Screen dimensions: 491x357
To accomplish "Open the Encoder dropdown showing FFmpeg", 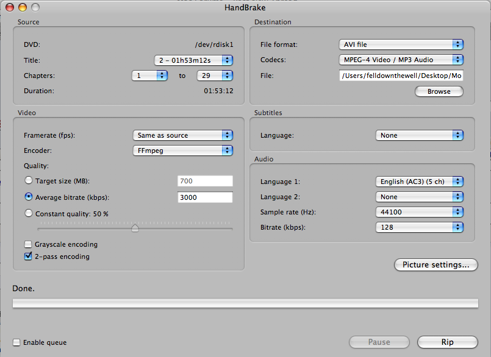I will click(183, 150).
